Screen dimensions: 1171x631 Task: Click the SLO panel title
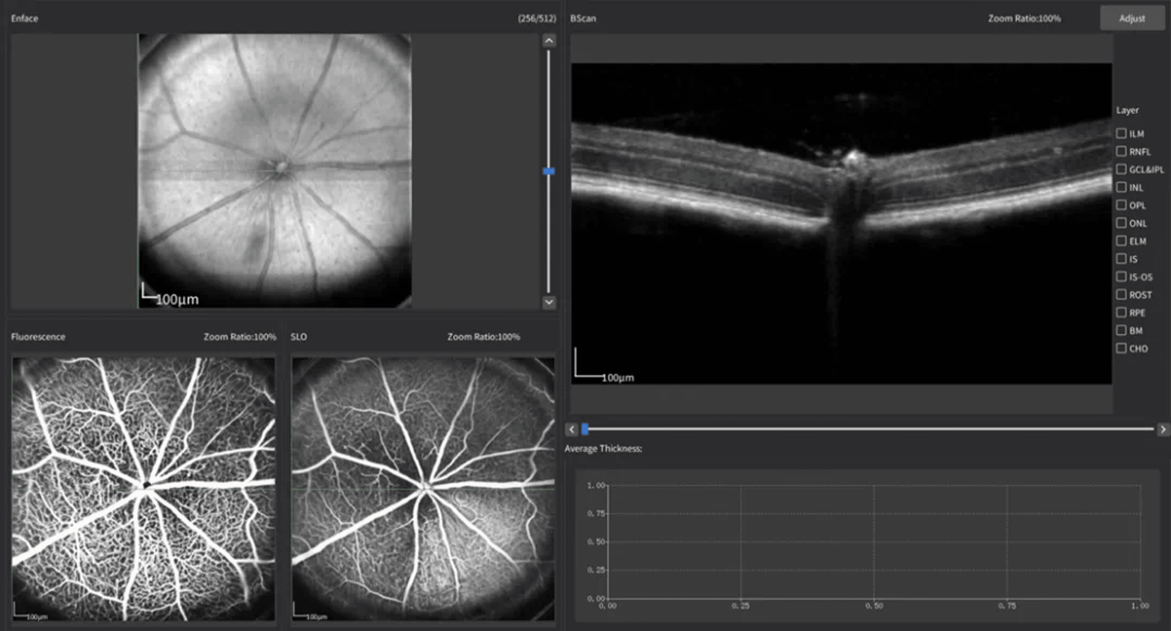point(299,337)
